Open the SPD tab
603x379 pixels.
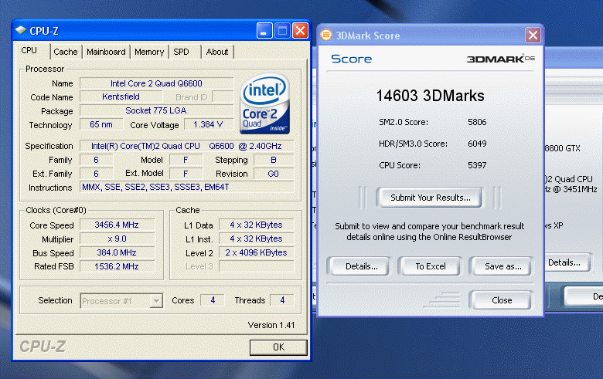point(181,52)
